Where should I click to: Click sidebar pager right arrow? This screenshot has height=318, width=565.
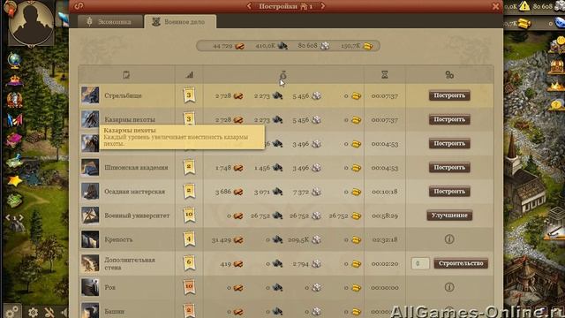click(x=21, y=217)
